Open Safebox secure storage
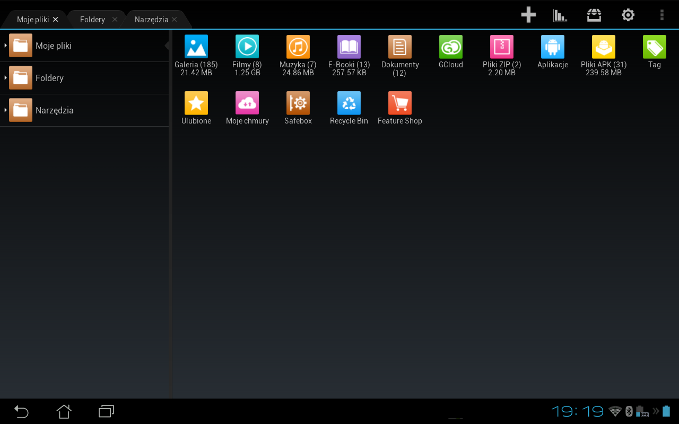Viewport: 679px width, 424px height. pyautogui.click(x=298, y=103)
